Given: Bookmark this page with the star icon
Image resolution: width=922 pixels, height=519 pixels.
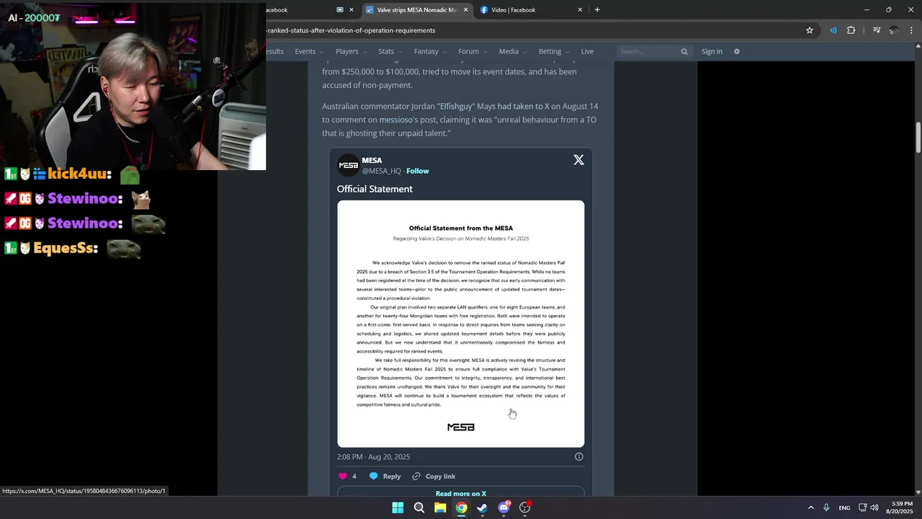Looking at the screenshot, I should (810, 30).
